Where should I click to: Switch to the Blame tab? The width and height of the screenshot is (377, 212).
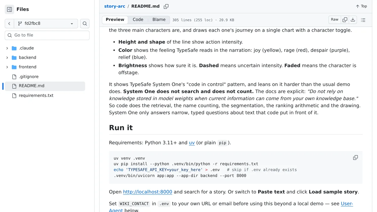(x=159, y=20)
